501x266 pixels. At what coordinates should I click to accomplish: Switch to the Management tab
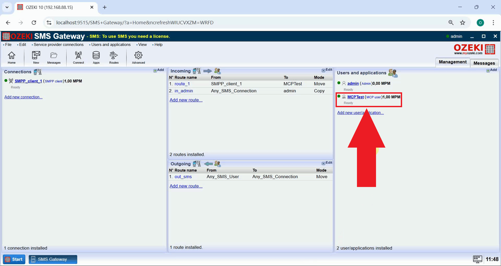tap(453, 62)
